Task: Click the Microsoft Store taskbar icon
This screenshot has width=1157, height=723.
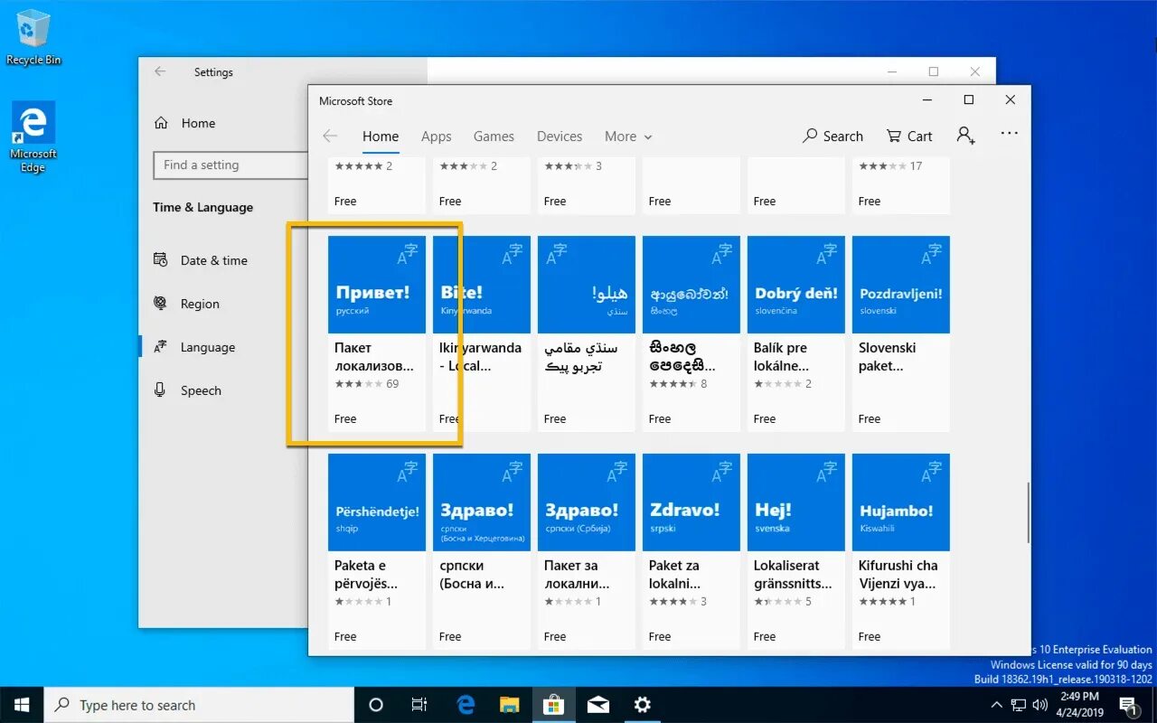Action: pos(553,705)
